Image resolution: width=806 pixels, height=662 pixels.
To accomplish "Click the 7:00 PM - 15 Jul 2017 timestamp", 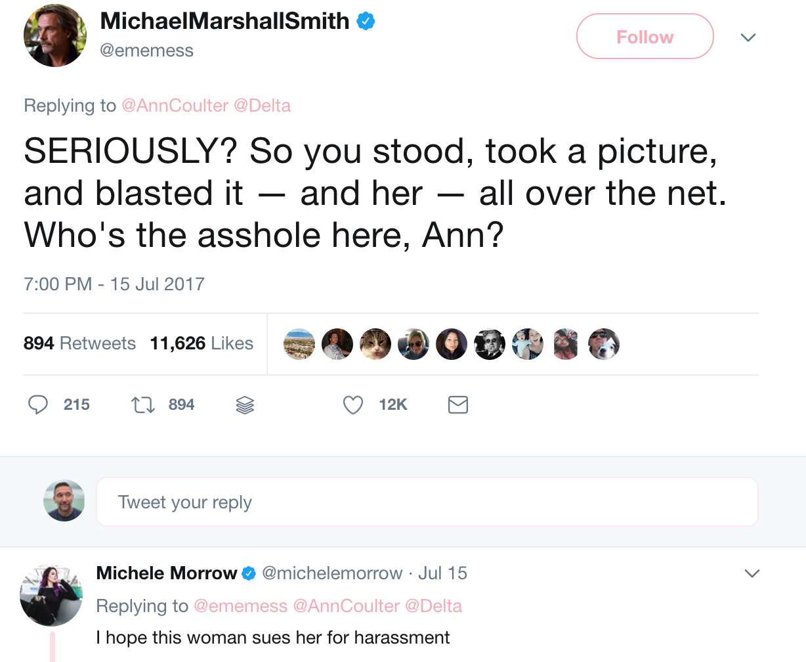I will [114, 284].
